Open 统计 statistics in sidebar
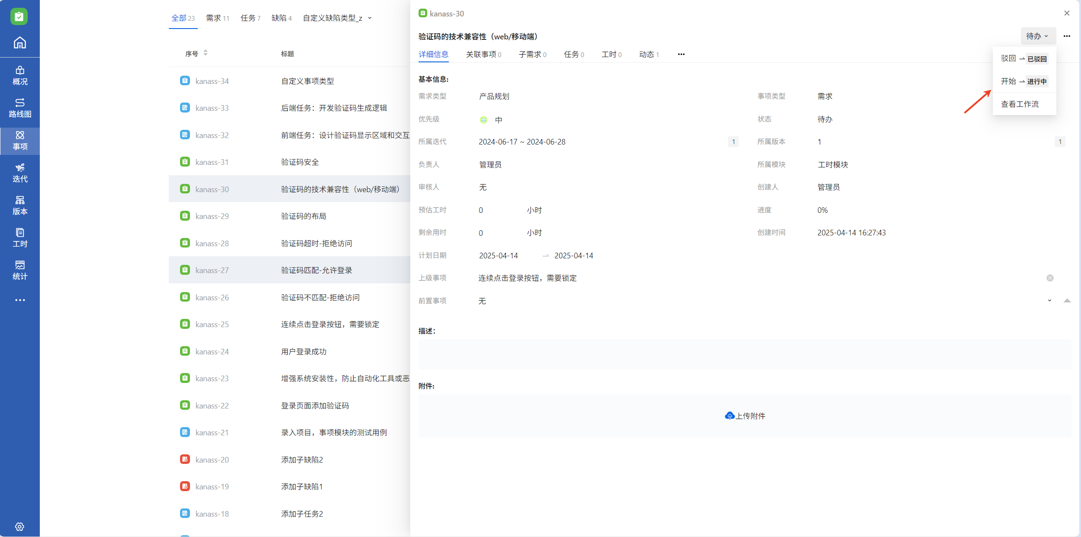This screenshot has width=1081, height=537. tap(20, 270)
